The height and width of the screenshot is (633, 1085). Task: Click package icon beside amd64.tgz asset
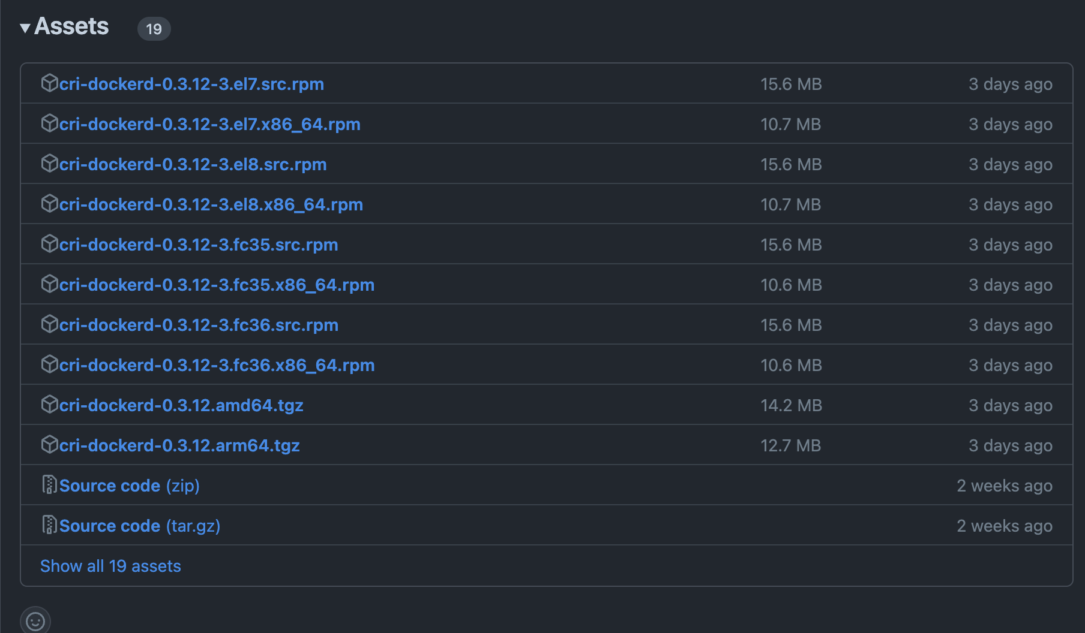pyautogui.click(x=49, y=405)
